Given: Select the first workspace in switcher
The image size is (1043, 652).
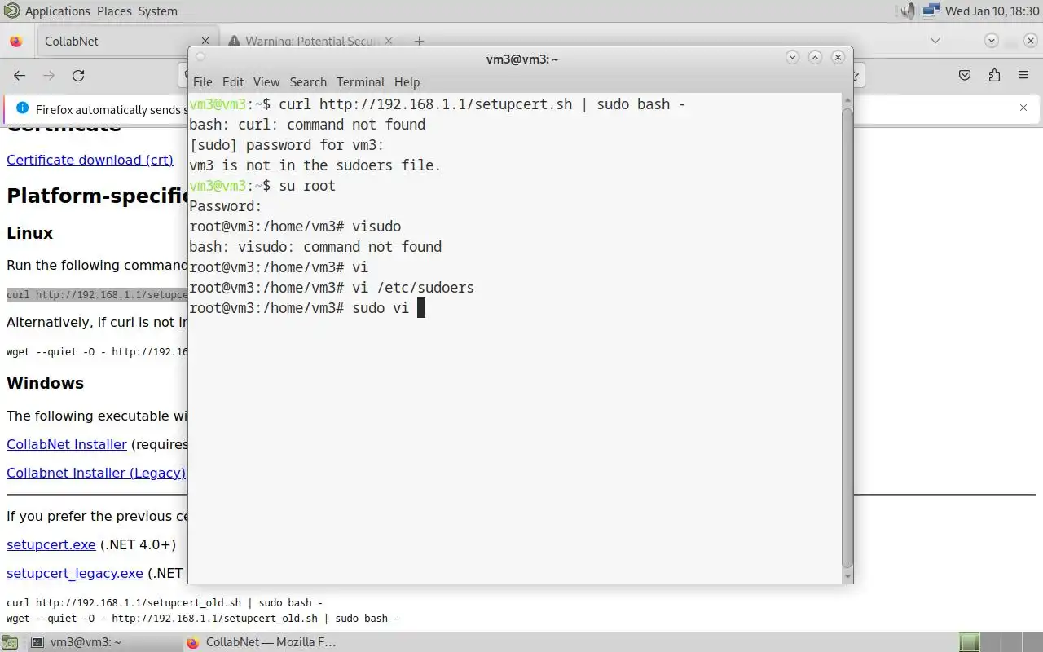Looking at the screenshot, I should coord(969,642).
